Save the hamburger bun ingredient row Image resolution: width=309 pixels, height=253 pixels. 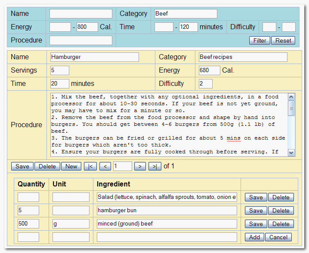pyautogui.click(x=256, y=210)
